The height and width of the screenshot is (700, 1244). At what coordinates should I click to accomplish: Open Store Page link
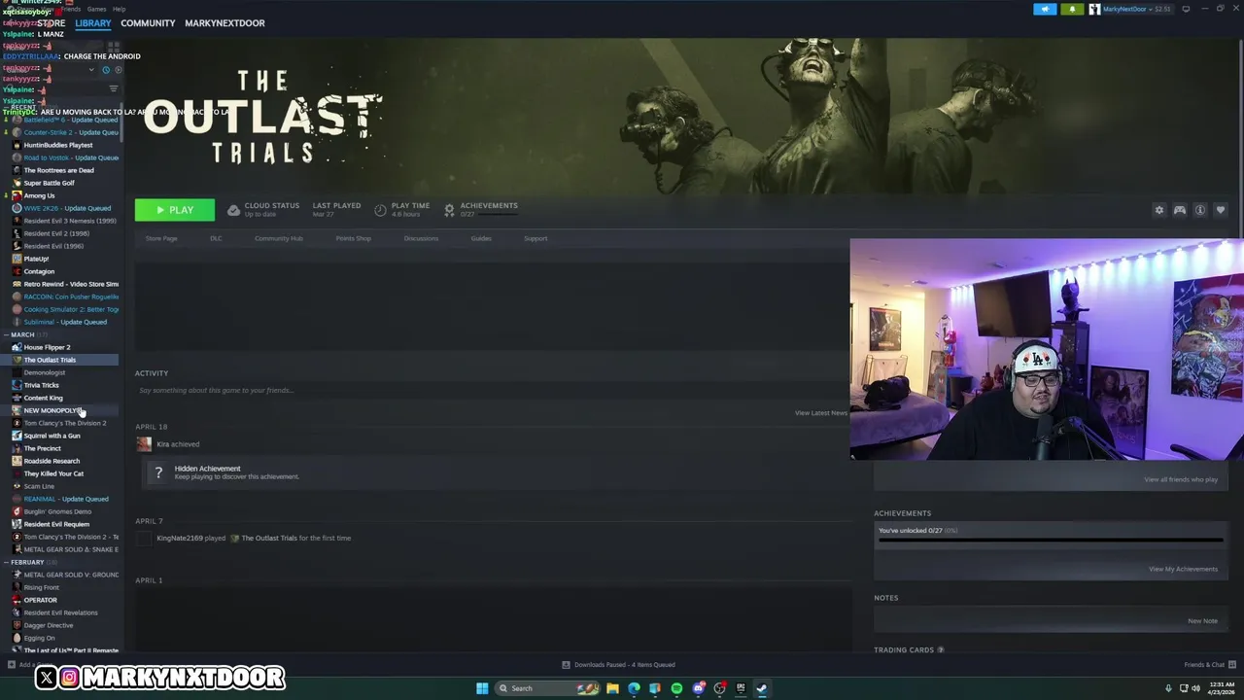(x=161, y=238)
